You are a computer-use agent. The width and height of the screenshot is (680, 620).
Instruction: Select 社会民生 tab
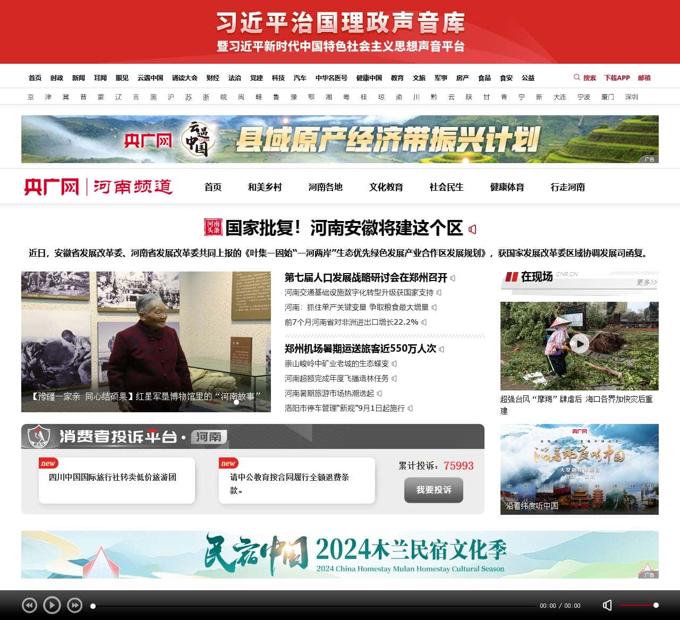[447, 187]
